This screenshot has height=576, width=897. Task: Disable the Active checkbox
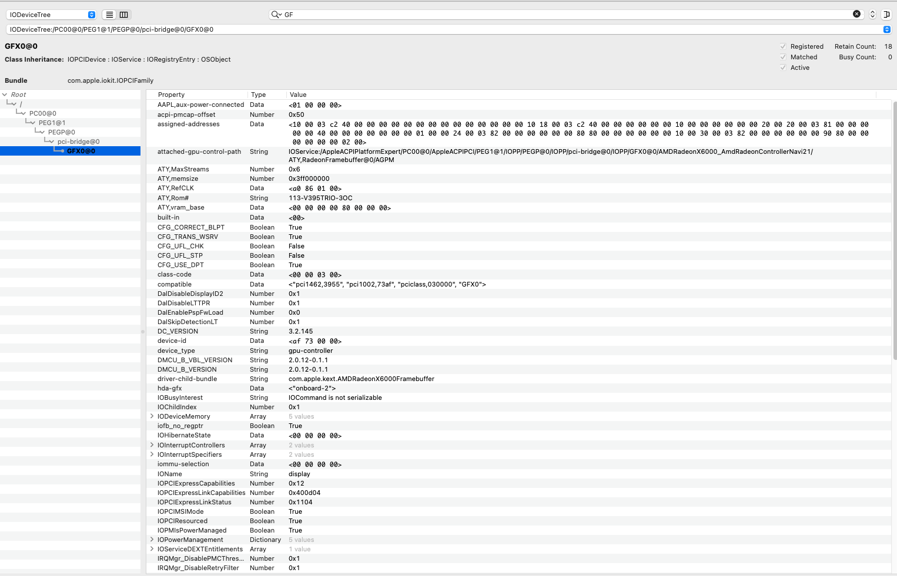pos(783,68)
